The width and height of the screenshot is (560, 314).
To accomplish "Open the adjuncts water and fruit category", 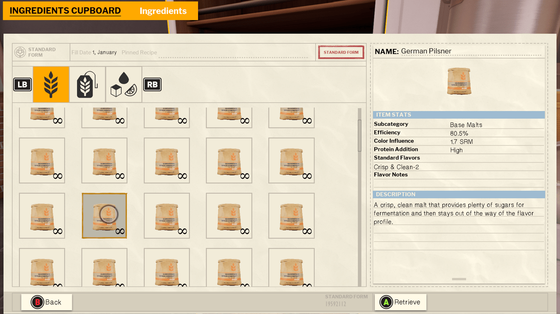I will coord(124,85).
